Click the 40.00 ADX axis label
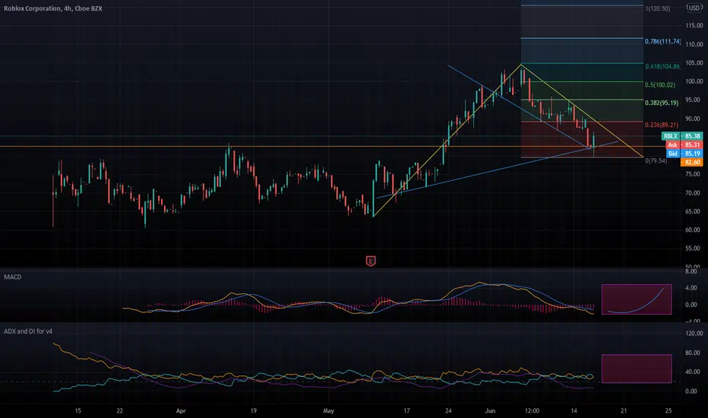This screenshot has height=418, width=708. [692, 372]
